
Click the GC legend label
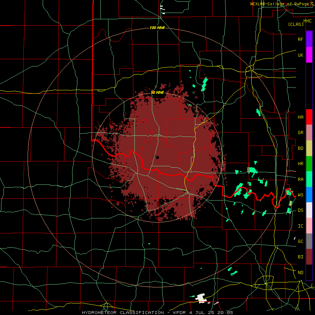(300, 241)
